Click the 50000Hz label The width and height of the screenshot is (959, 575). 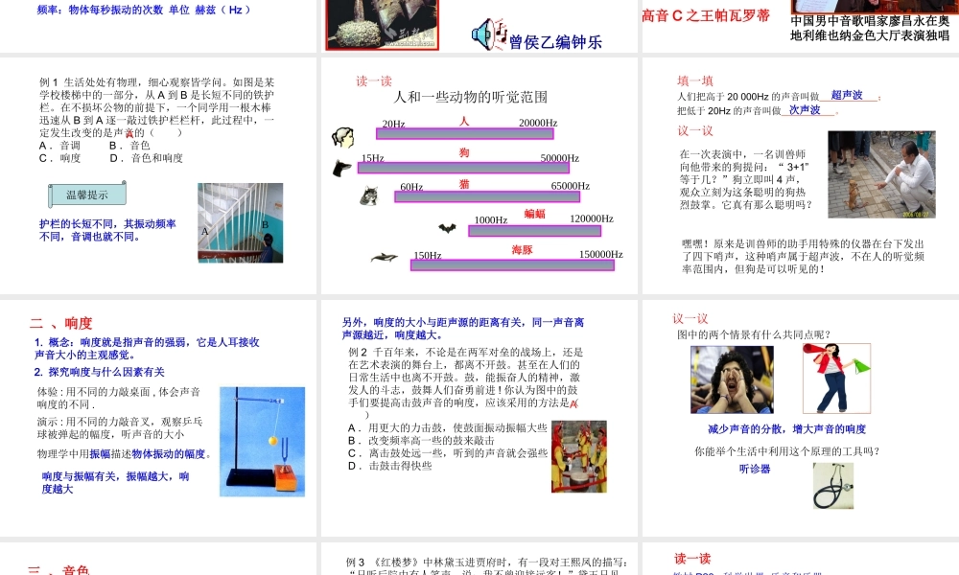pyautogui.click(x=560, y=158)
